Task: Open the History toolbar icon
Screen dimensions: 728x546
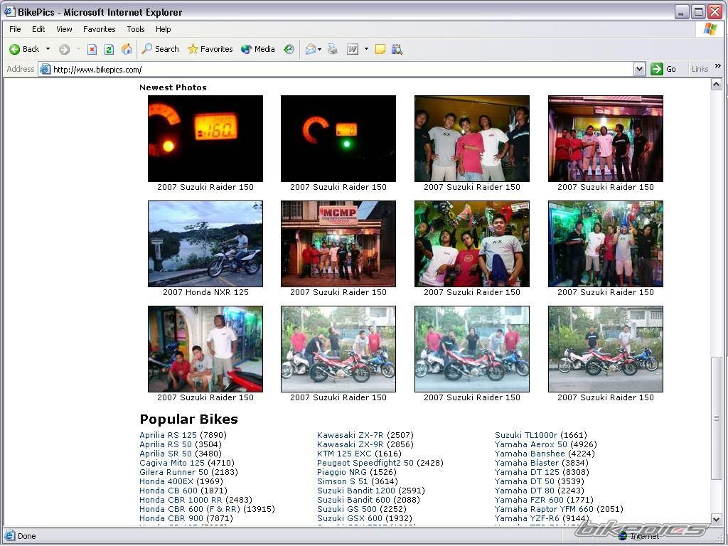Action: (289, 49)
